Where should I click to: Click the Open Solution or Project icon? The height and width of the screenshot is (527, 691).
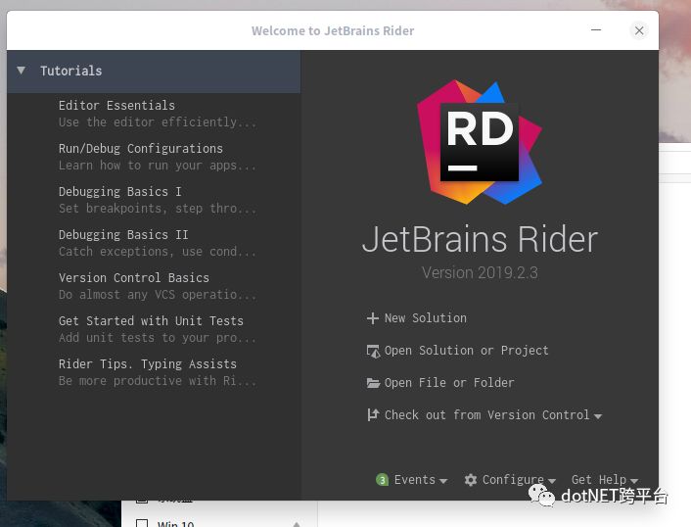pyautogui.click(x=373, y=351)
